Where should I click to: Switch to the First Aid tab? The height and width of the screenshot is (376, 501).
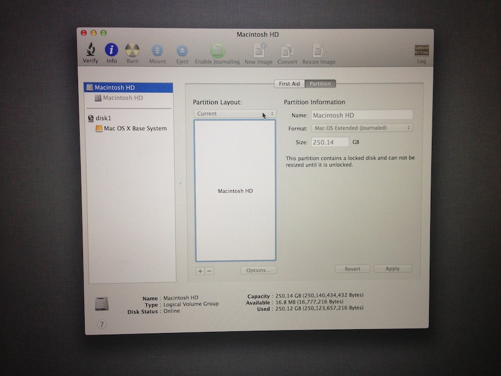click(x=289, y=84)
